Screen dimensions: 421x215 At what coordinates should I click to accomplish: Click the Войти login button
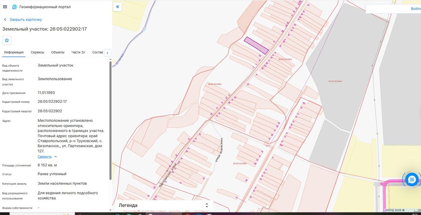416,9
